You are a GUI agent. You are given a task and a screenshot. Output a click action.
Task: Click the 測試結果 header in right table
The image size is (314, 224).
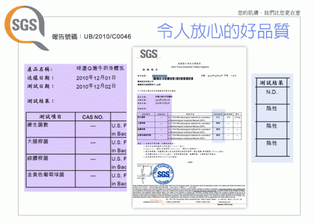(271, 83)
